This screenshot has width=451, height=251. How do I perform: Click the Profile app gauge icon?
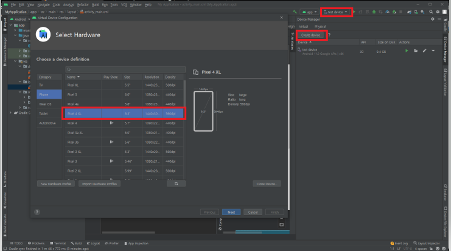tap(388, 12)
